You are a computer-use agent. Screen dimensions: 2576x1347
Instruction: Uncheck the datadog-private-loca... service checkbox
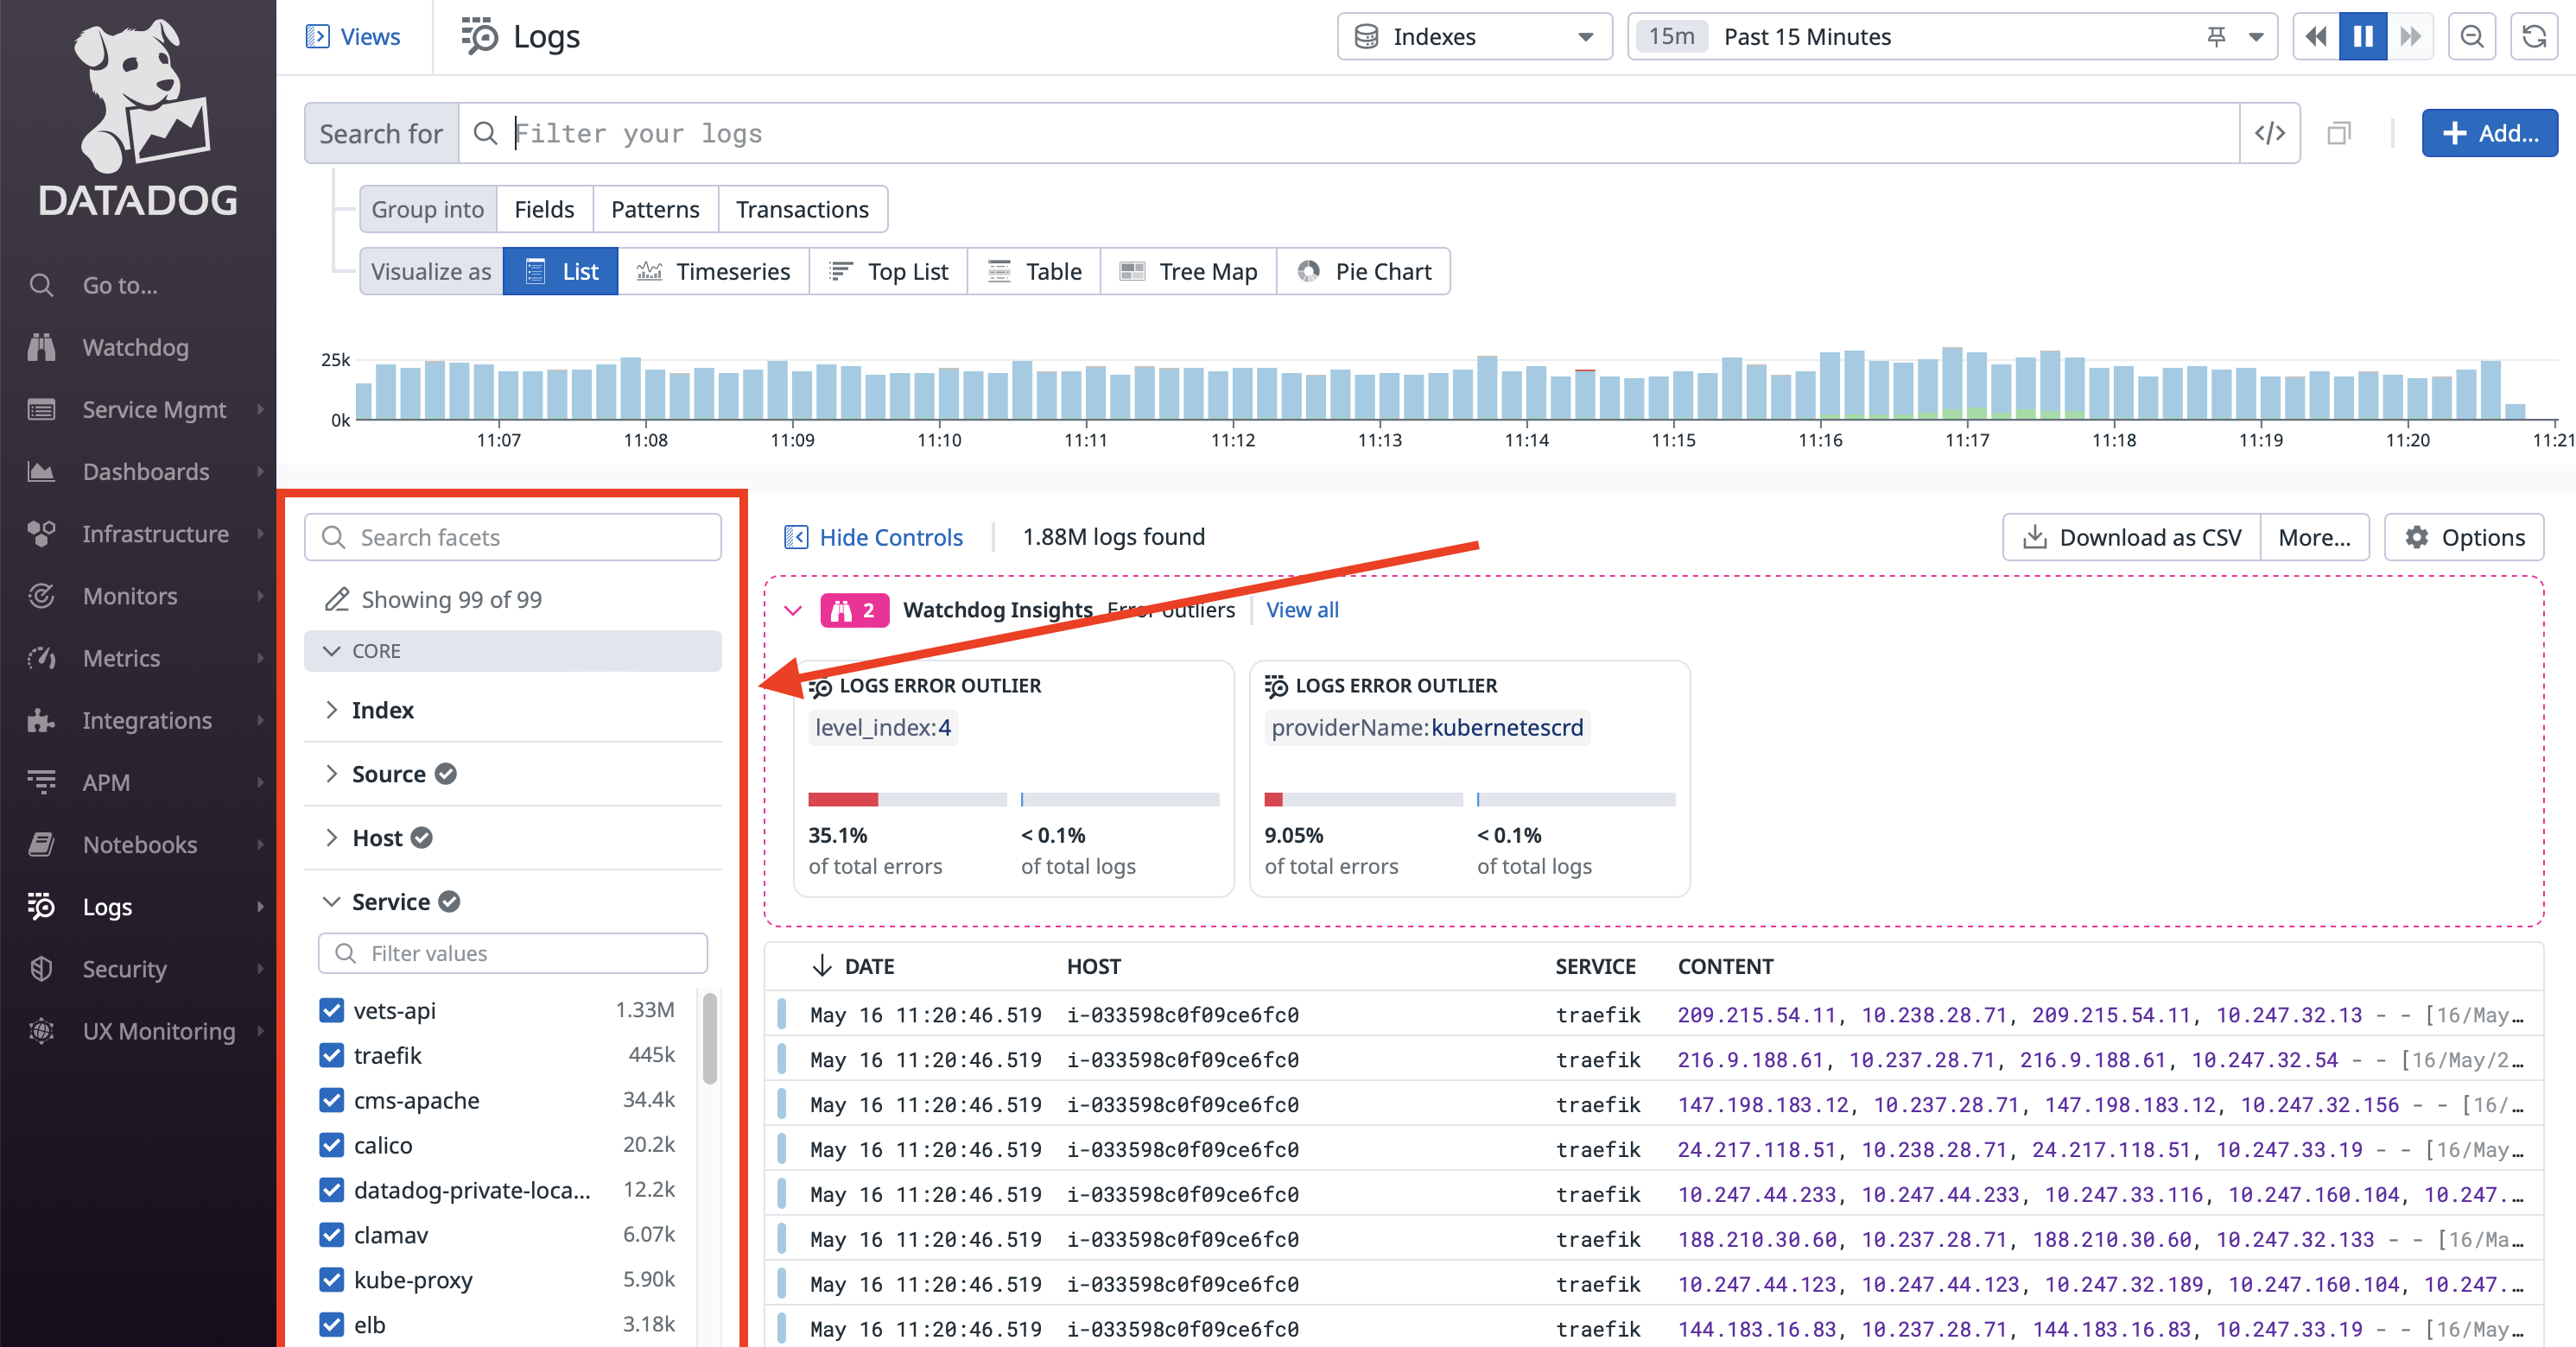[332, 1190]
